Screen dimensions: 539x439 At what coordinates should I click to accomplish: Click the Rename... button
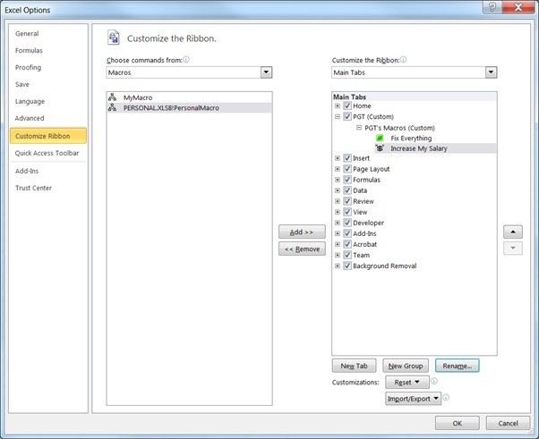click(x=458, y=366)
